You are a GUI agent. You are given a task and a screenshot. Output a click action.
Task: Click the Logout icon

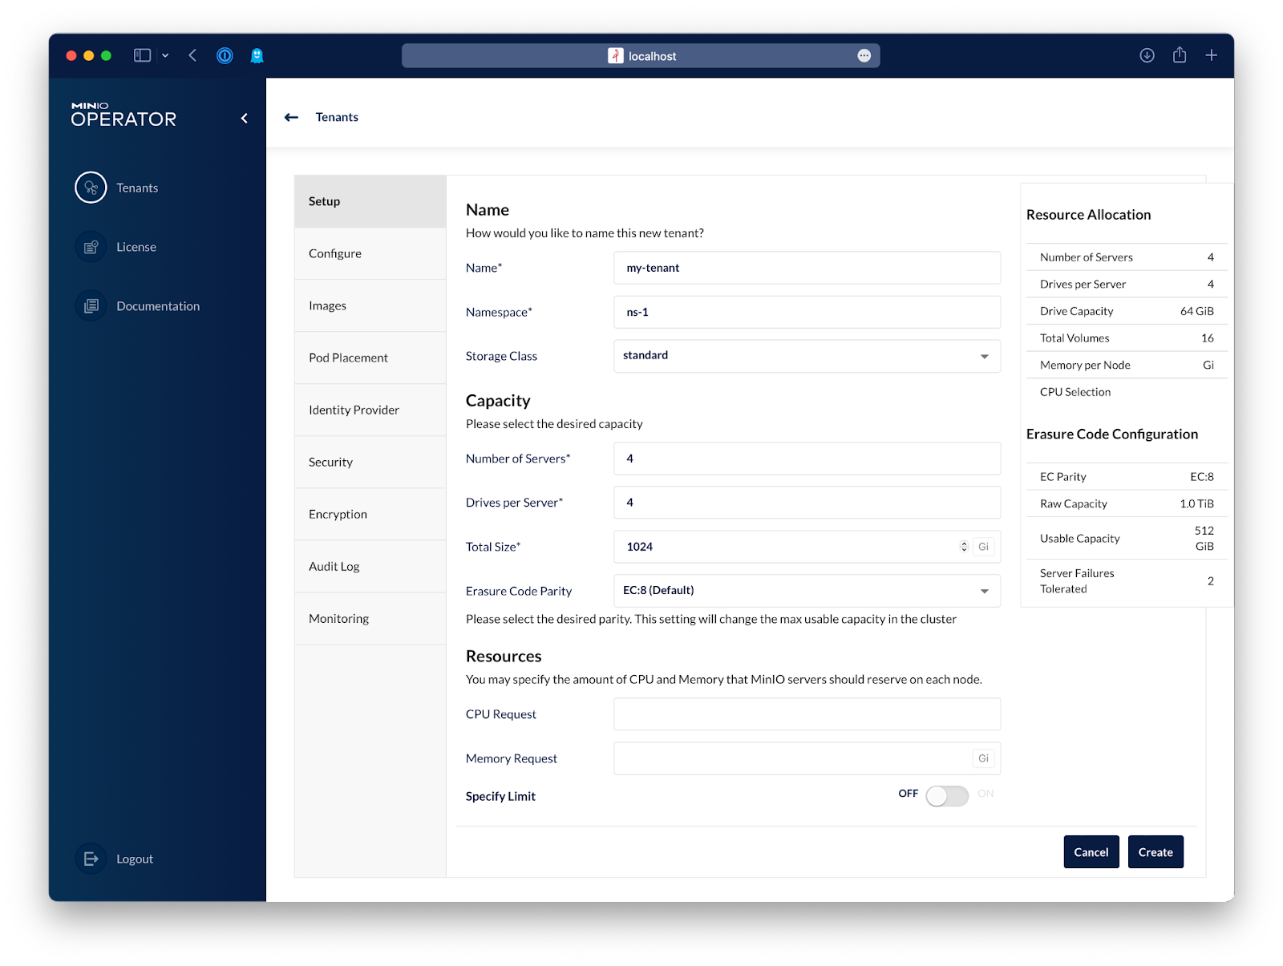pos(91,859)
